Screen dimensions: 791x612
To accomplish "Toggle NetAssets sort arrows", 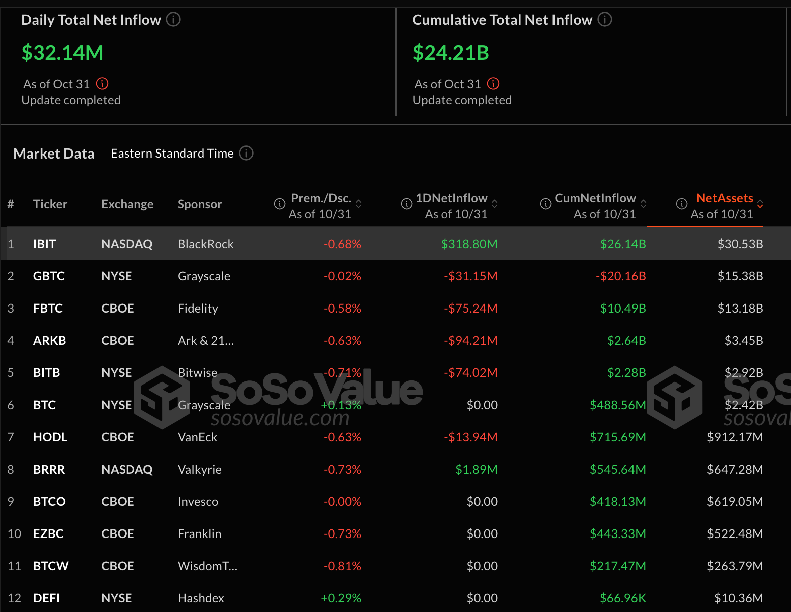I will [x=760, y=204].
